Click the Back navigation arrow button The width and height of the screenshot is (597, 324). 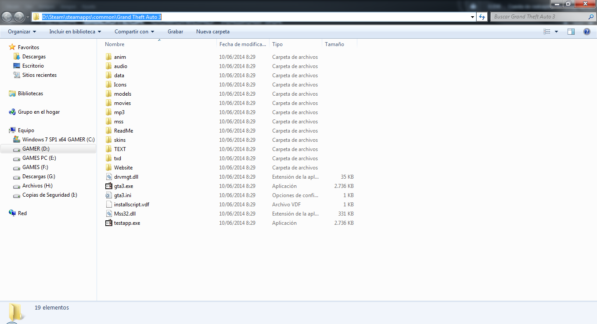tap(7, 17)
